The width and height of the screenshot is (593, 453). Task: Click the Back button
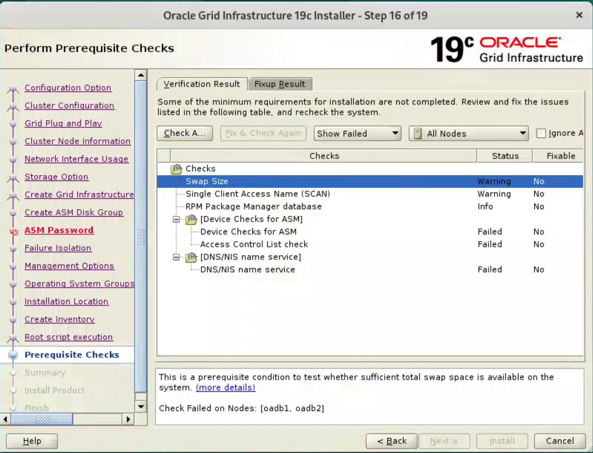click(x=392, y=441)
